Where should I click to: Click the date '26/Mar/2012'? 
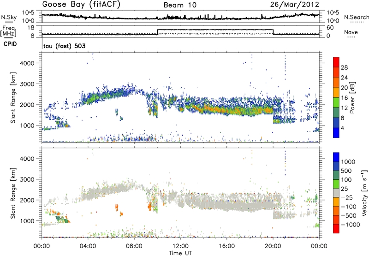click(294, 5)
